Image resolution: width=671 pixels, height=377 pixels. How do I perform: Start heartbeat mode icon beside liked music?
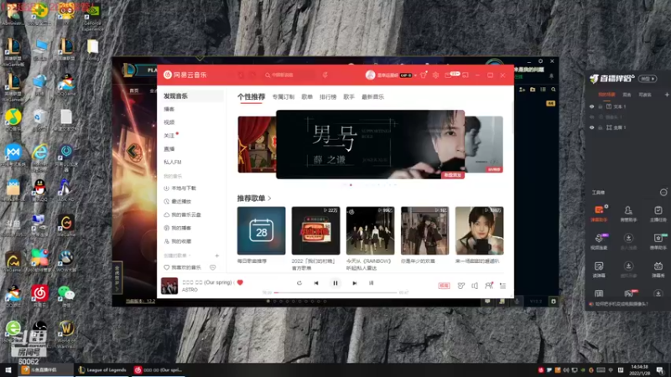point(213,267)
